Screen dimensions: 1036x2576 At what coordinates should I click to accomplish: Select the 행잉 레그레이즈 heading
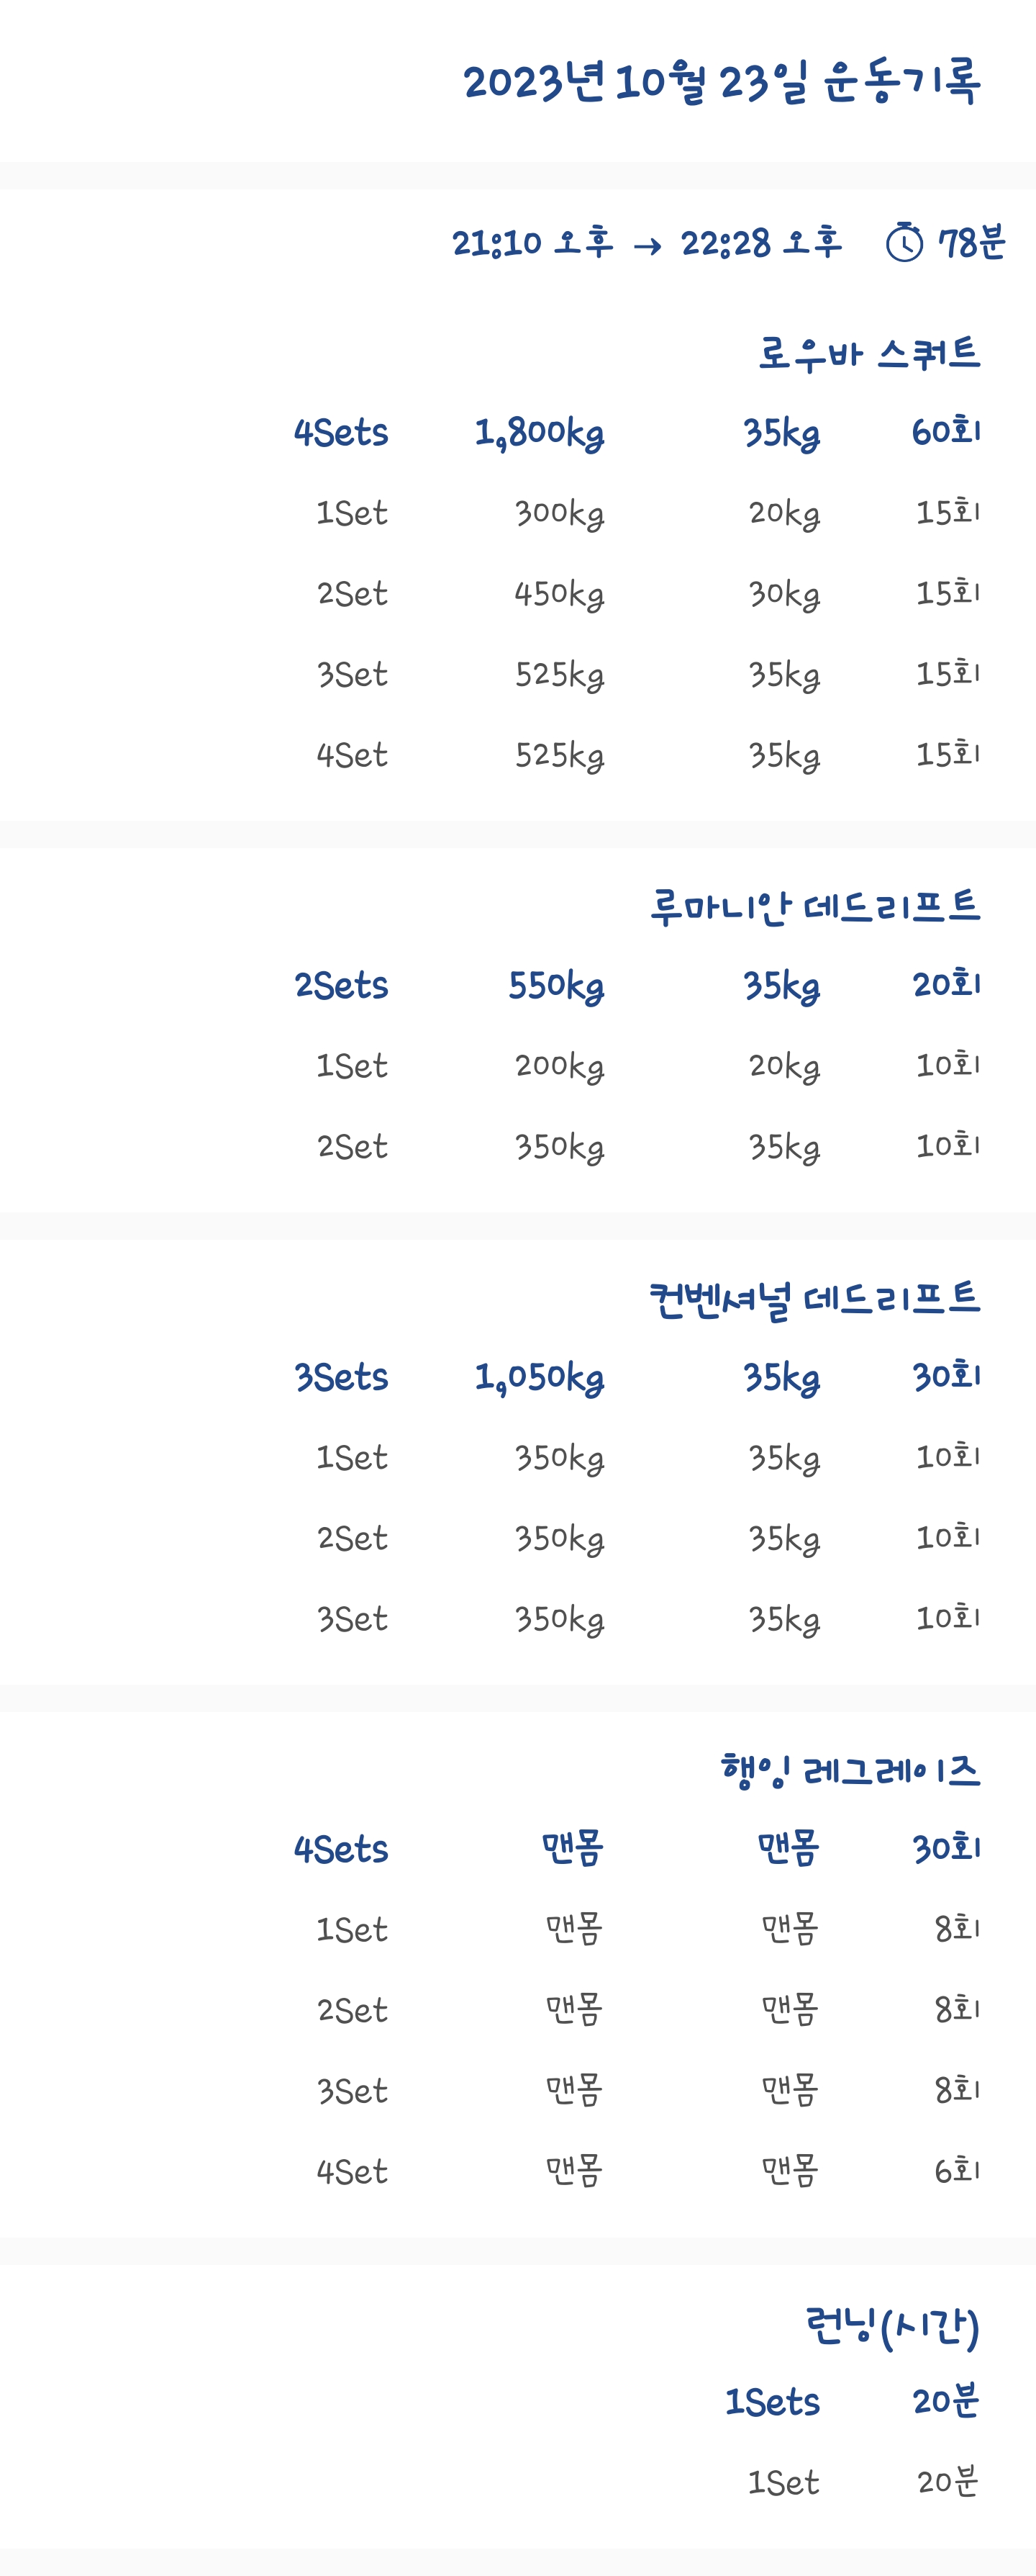(x=850, y=1770)
